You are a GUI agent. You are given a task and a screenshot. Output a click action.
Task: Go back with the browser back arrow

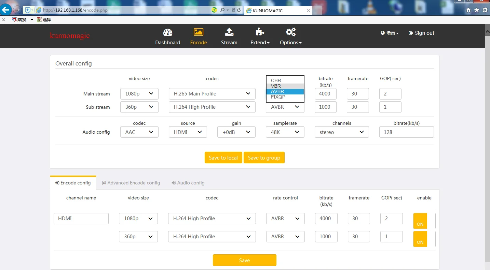[x=5, y=10]
